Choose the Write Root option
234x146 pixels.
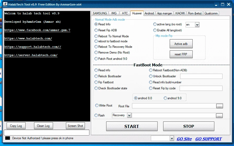pos(104,106)
